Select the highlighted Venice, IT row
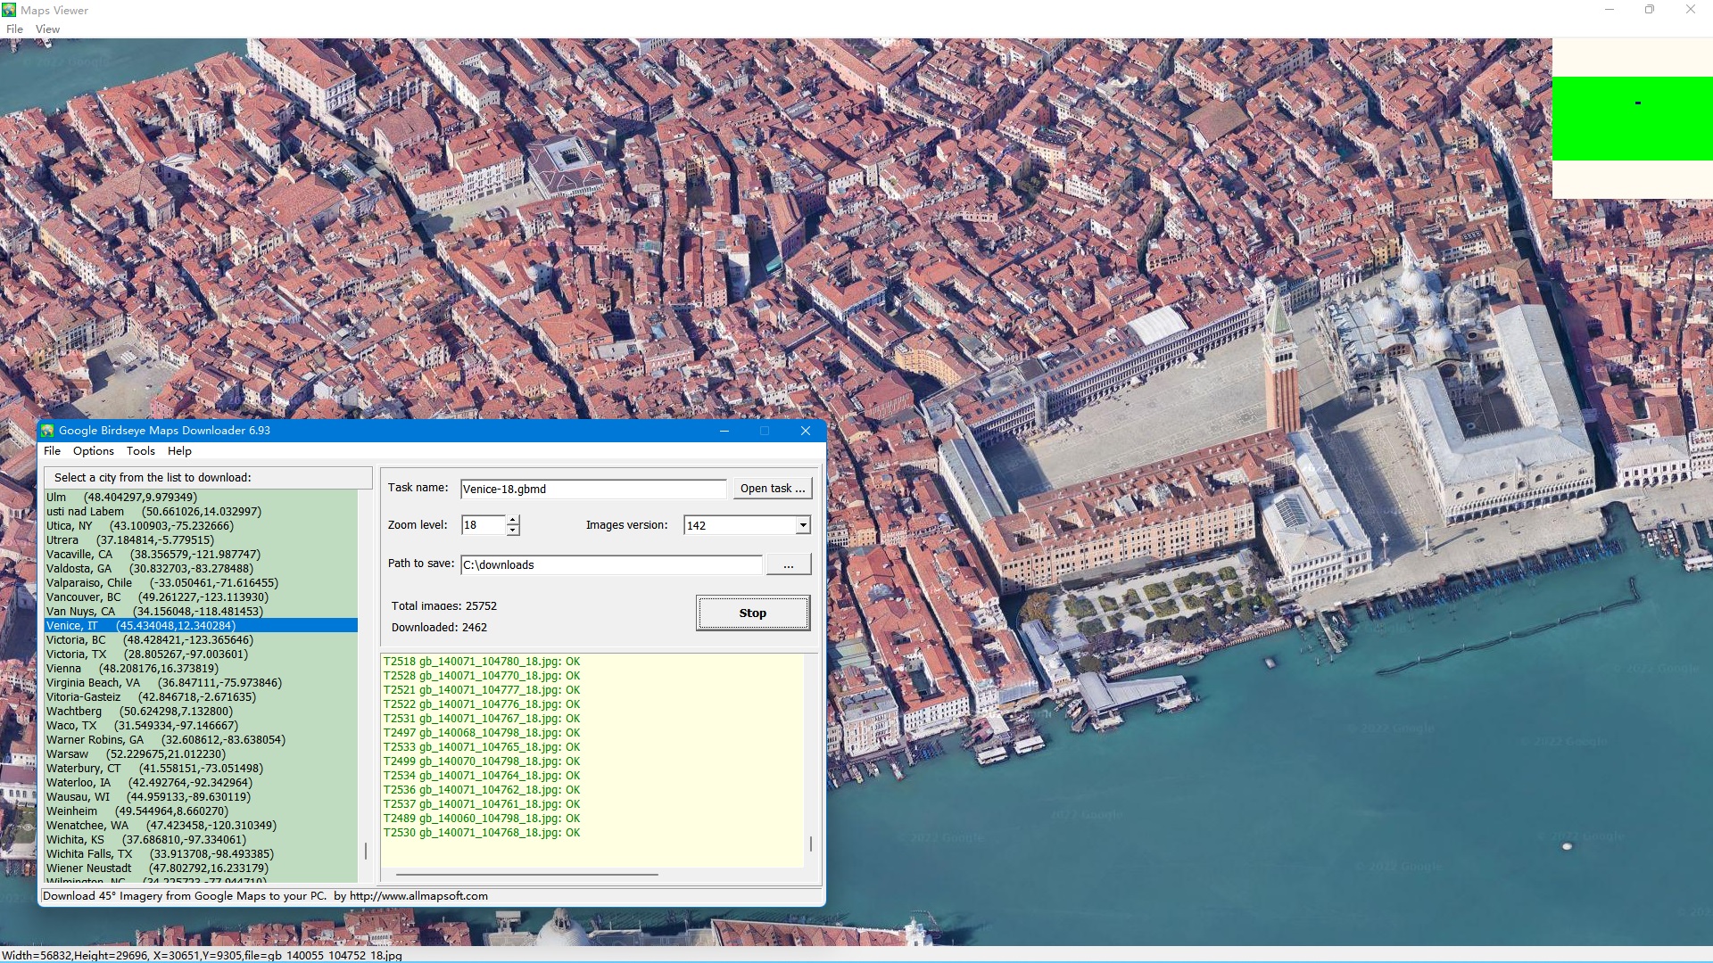 click(201, 626)
